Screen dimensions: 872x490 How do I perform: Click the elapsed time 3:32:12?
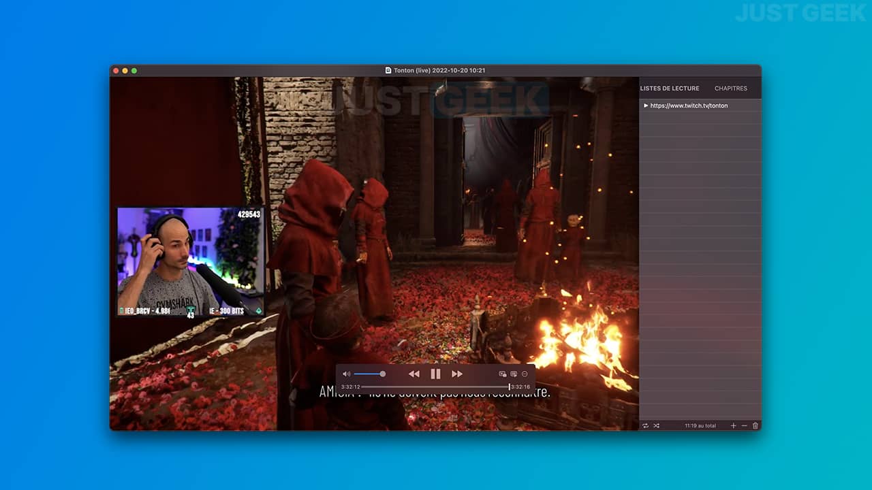(350, 387)
